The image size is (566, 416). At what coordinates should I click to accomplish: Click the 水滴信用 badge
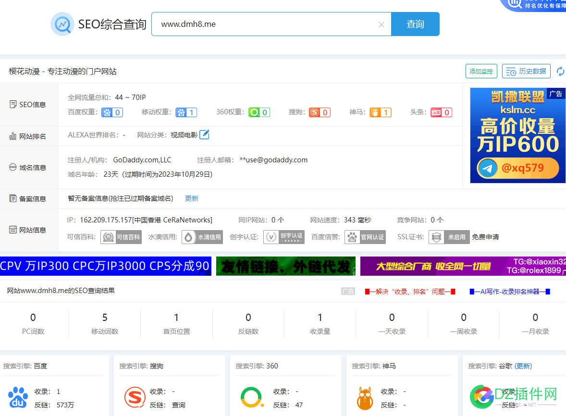pyautogui.click(x=202, y=237)
